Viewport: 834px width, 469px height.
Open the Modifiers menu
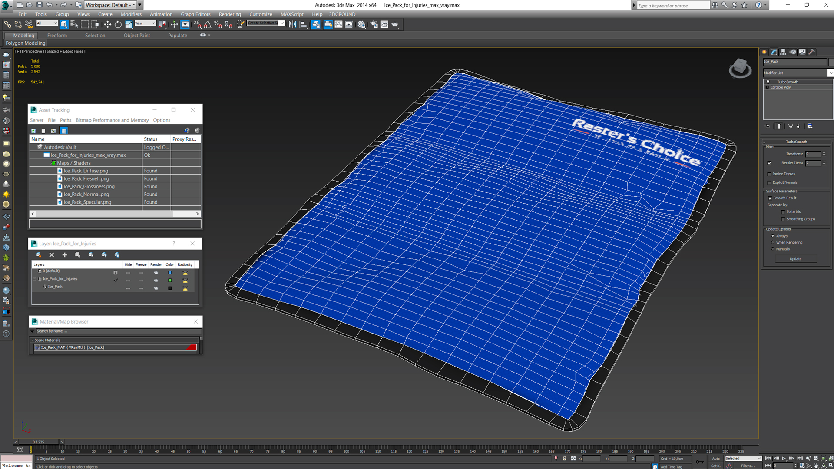click(x=131, y=14)
